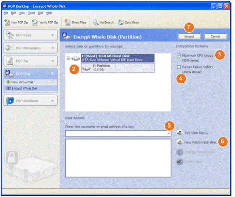Click the Encrypt Whole Disk sidebar icon
The height and width of the screenshot is (197, 235).
[x=8, y=88]
